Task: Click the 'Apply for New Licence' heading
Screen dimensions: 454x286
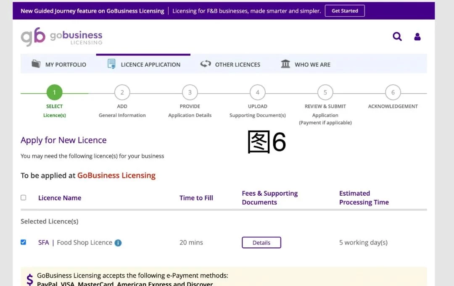Action: click(63, 140)
